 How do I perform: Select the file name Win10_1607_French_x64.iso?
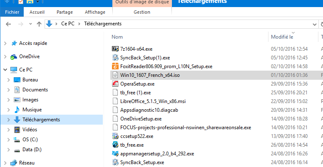click(x=150, y=75)
